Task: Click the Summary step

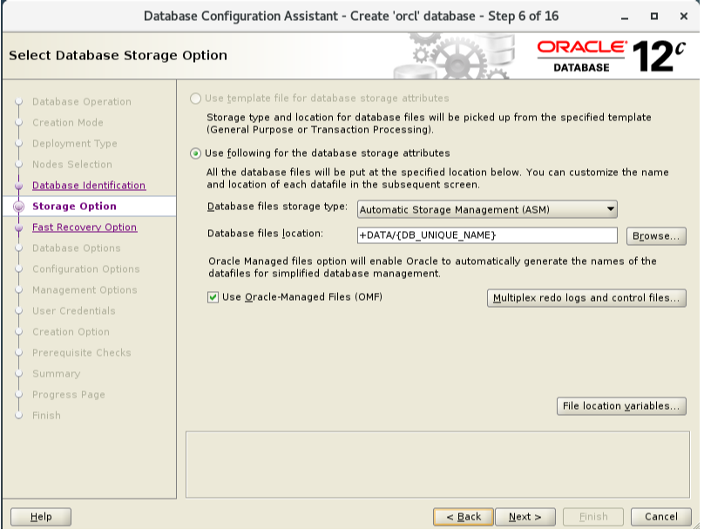Action: pos(56,374)
